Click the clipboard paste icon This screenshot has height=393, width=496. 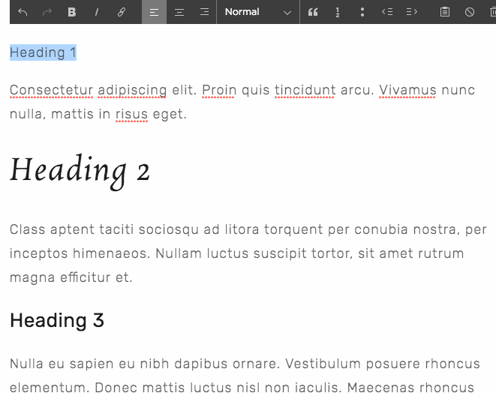445,12
